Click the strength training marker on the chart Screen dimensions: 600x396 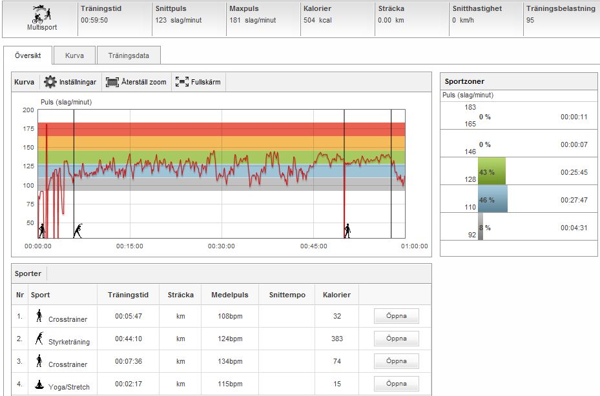point(78,230)
